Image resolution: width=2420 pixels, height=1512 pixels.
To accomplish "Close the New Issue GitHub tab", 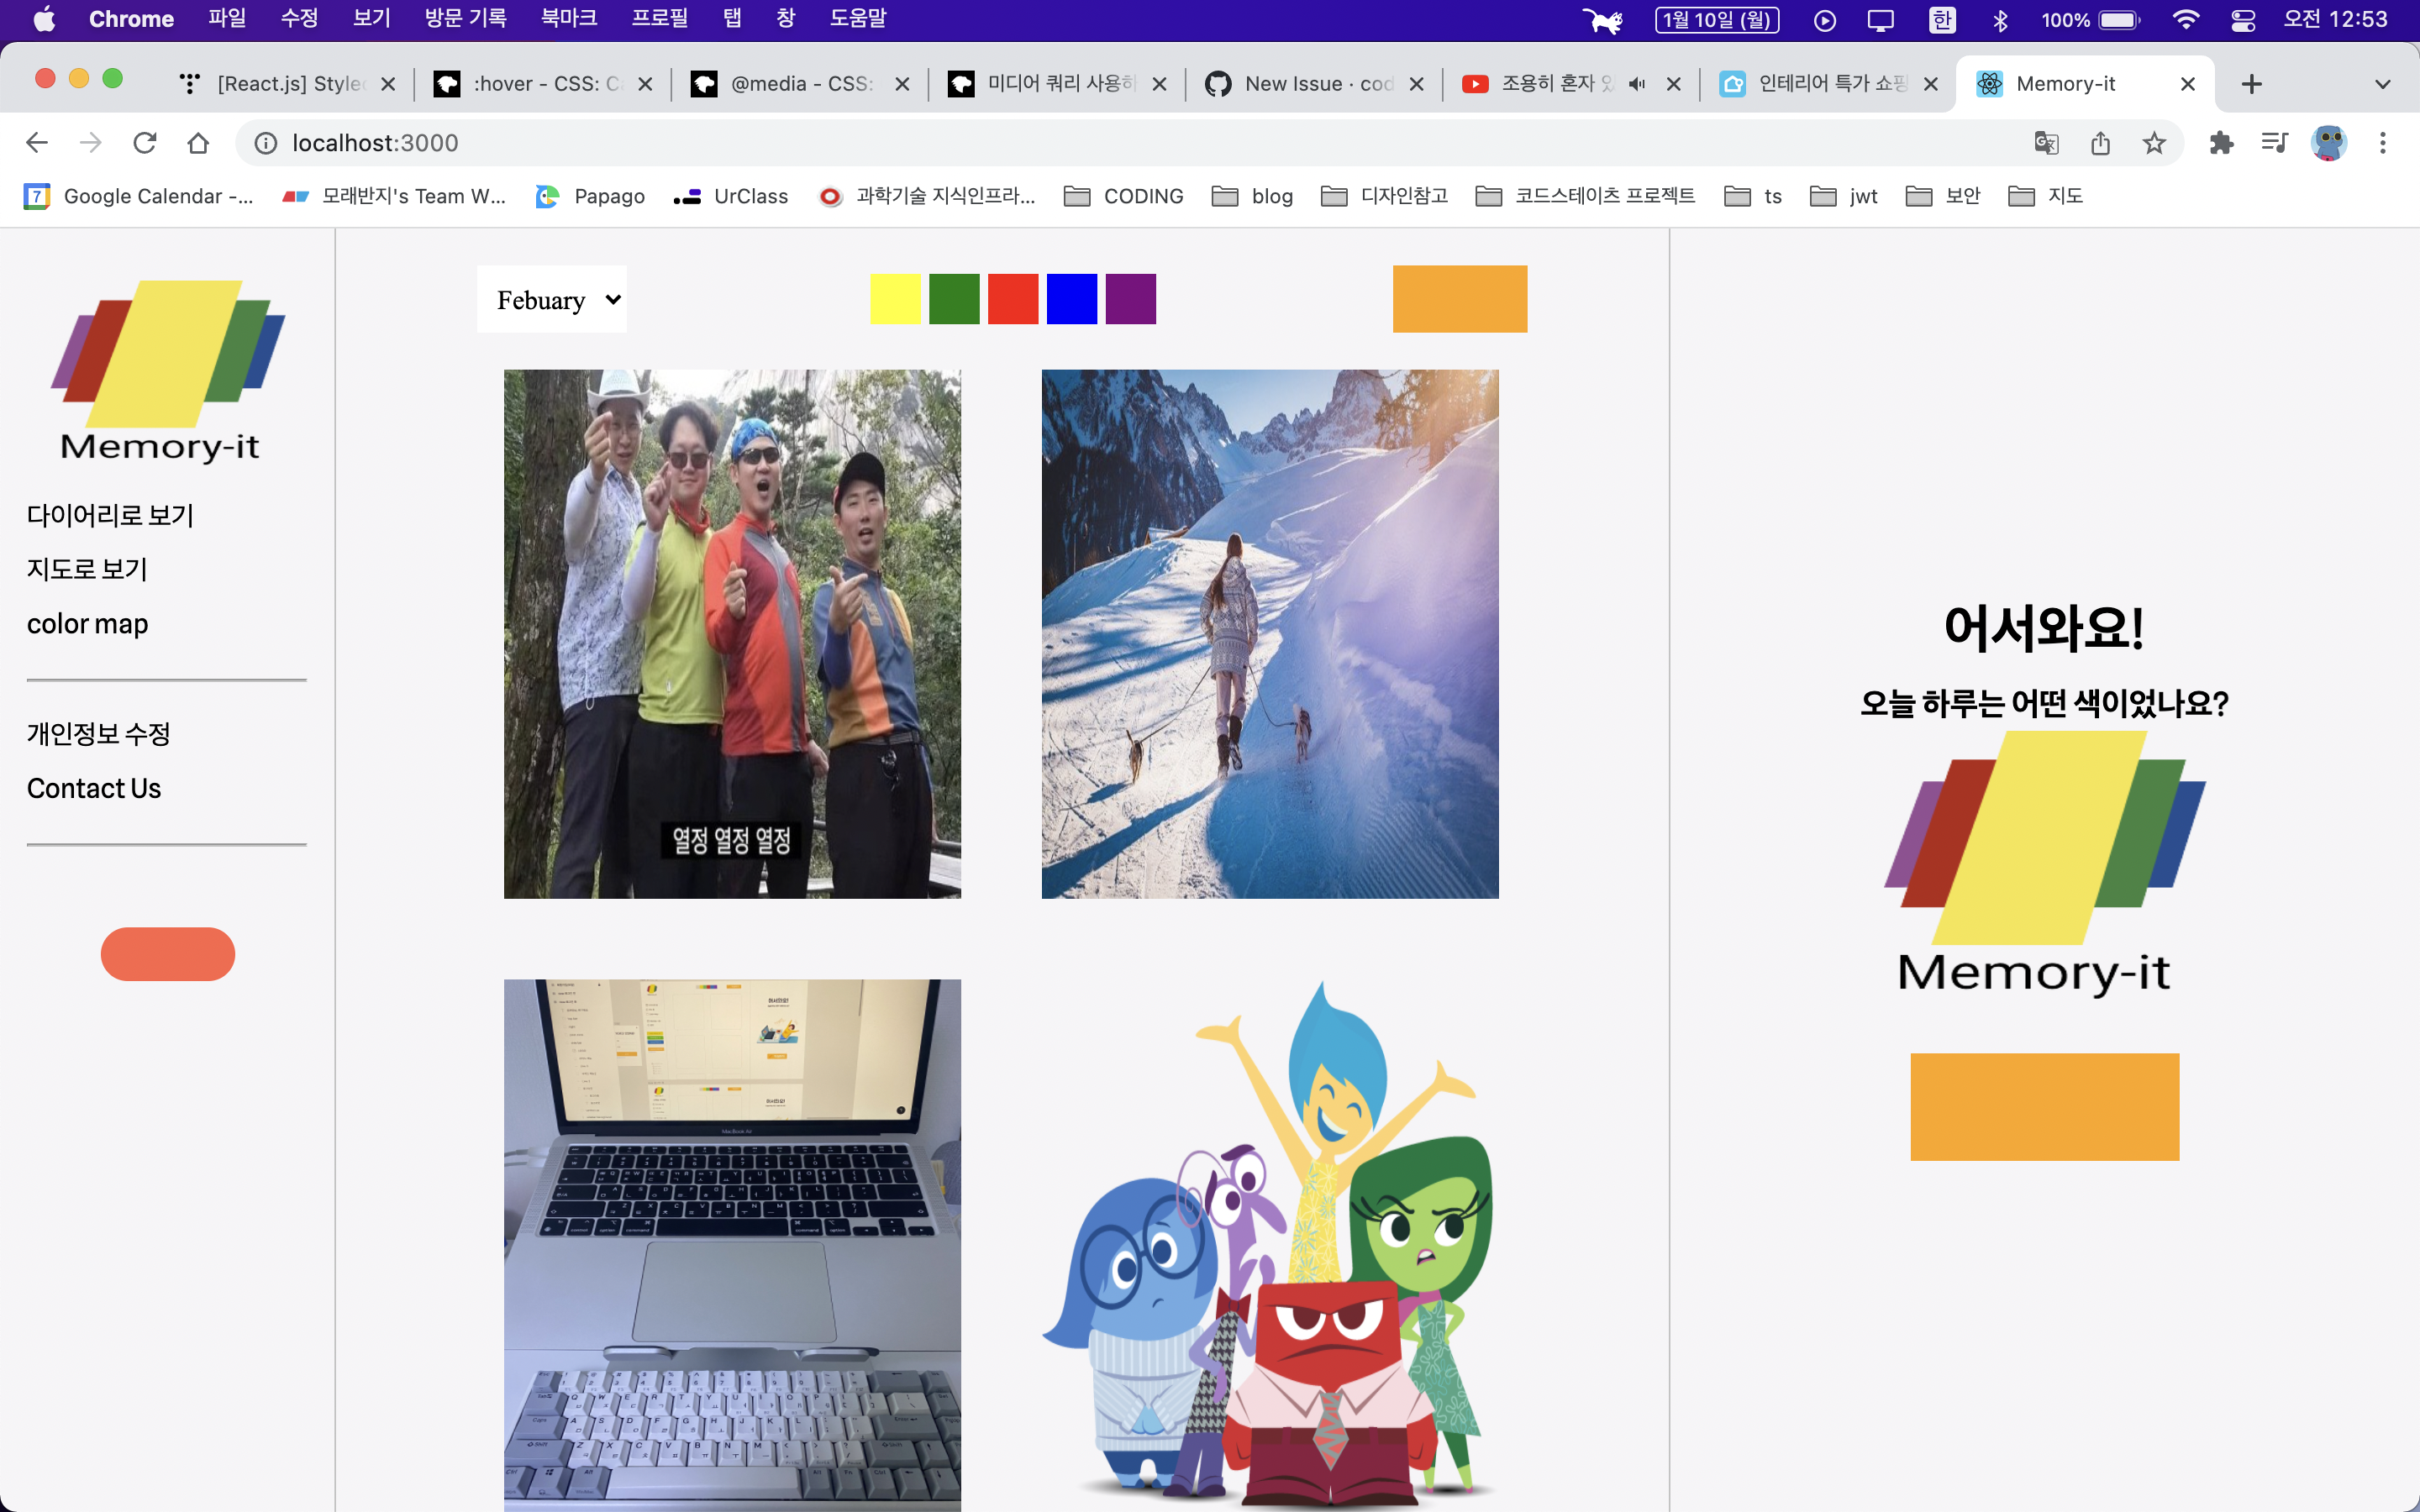I will click(1416, 84).
